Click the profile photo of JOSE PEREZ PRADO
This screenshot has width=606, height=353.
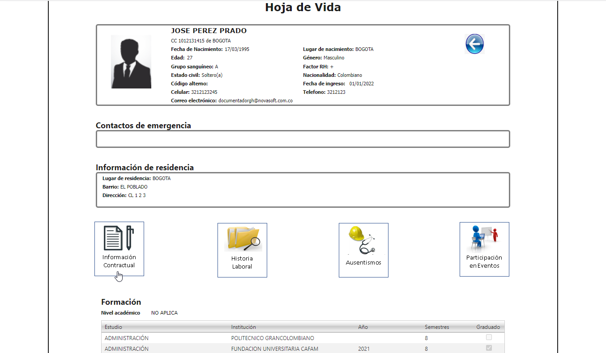[x=131, y=61]
